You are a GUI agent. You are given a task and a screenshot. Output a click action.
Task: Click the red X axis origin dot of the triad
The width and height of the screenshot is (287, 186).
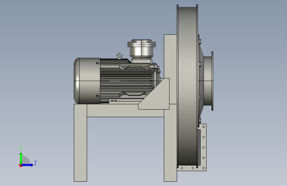coord(21,165)
